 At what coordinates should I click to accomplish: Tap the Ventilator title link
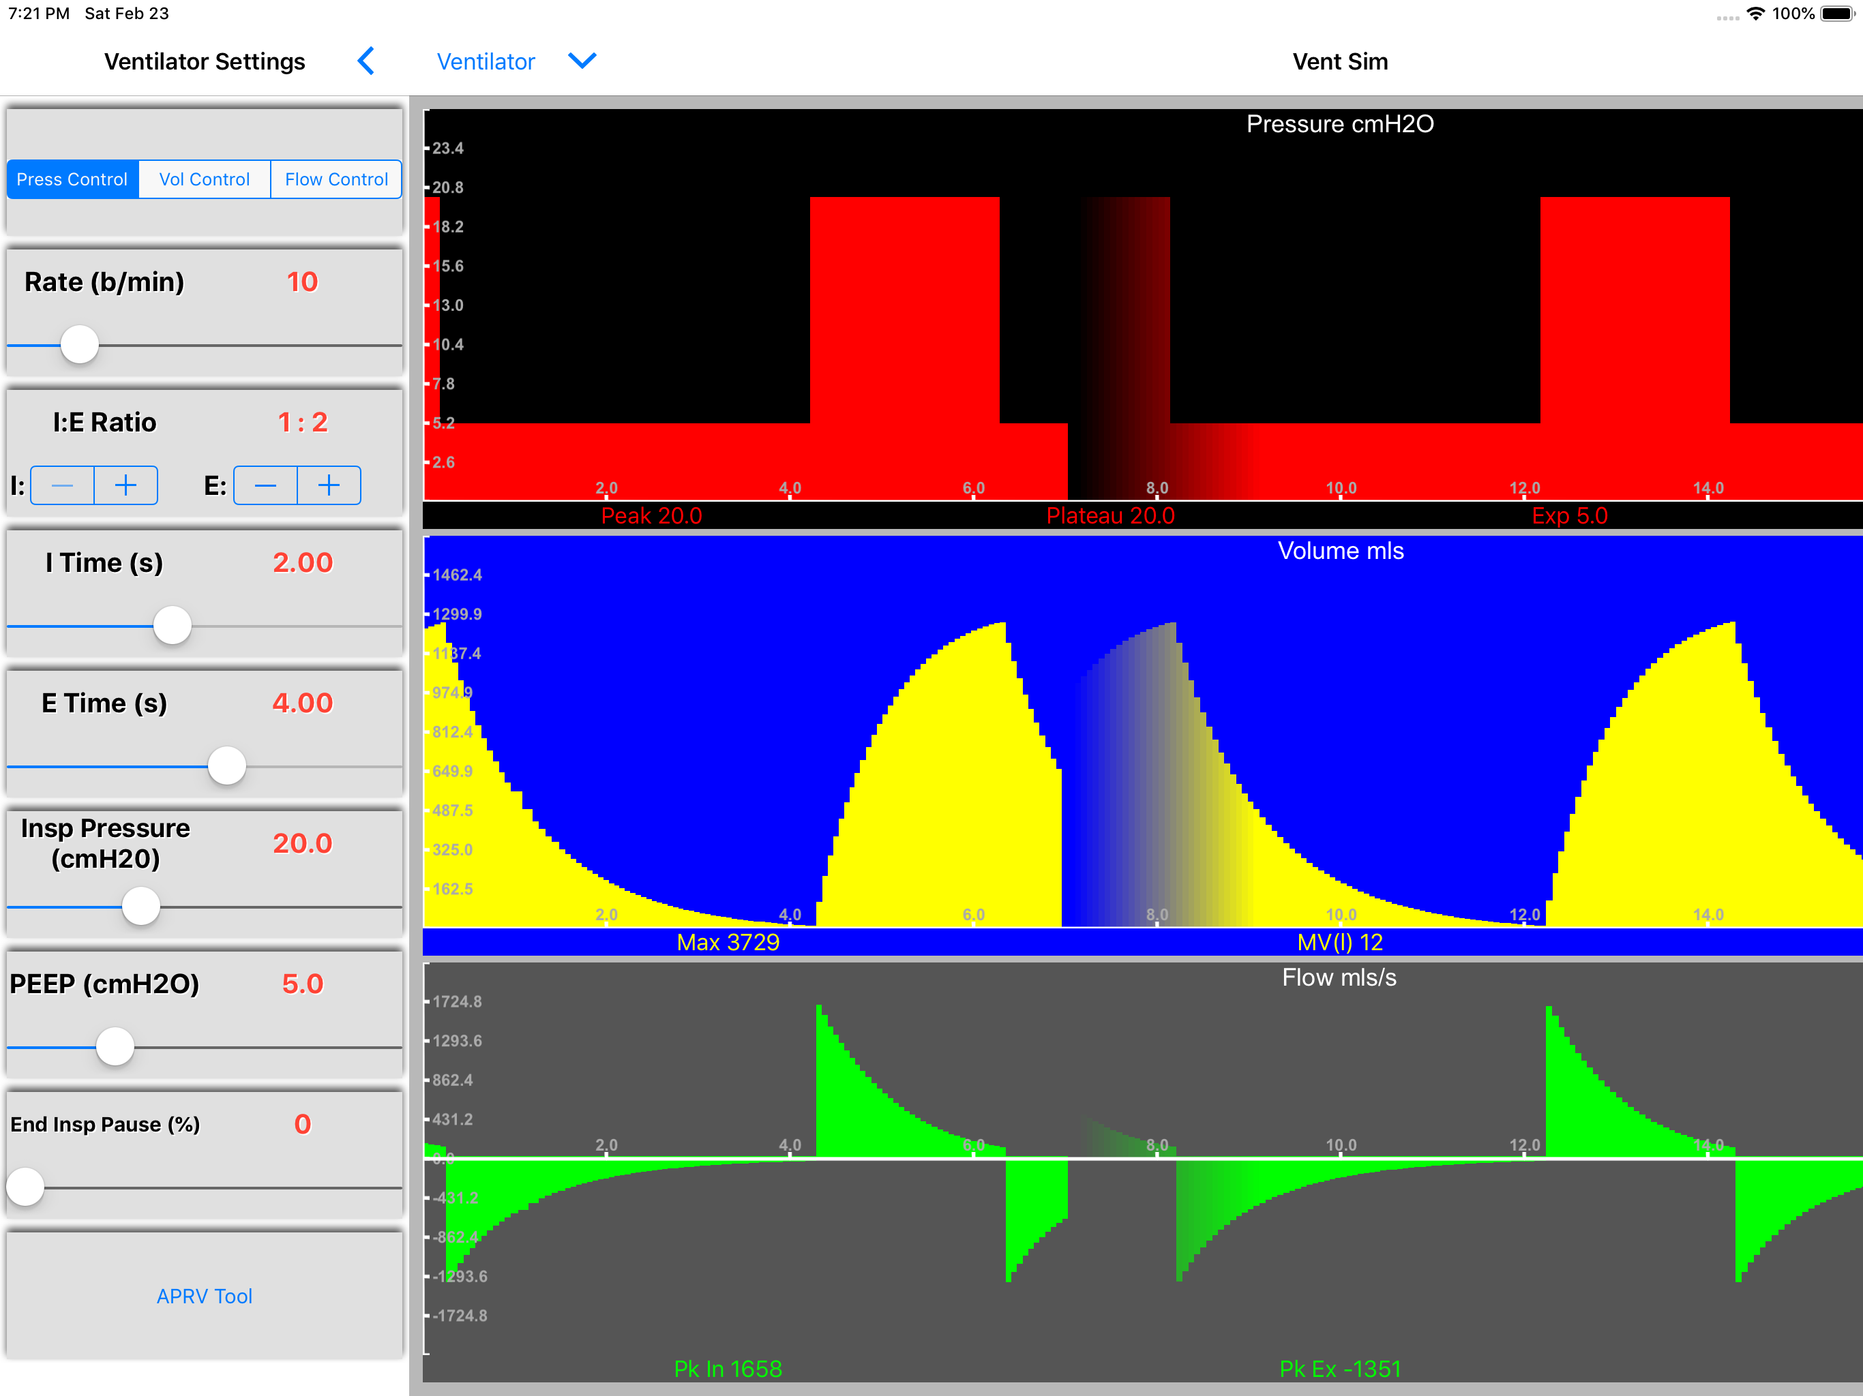[x=485, y=61]
